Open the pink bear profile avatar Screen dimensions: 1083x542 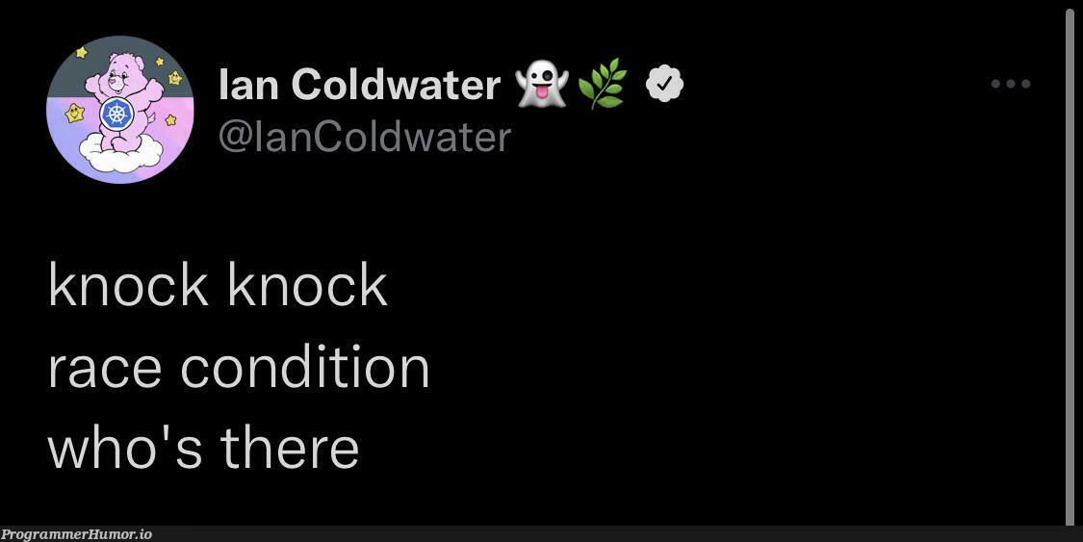(x=120, y=109)
